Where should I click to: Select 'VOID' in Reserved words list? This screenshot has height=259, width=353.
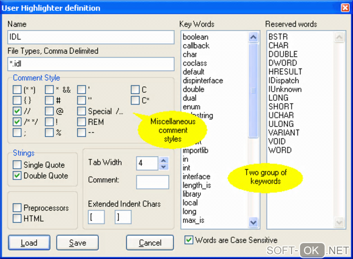click(277, 141)
